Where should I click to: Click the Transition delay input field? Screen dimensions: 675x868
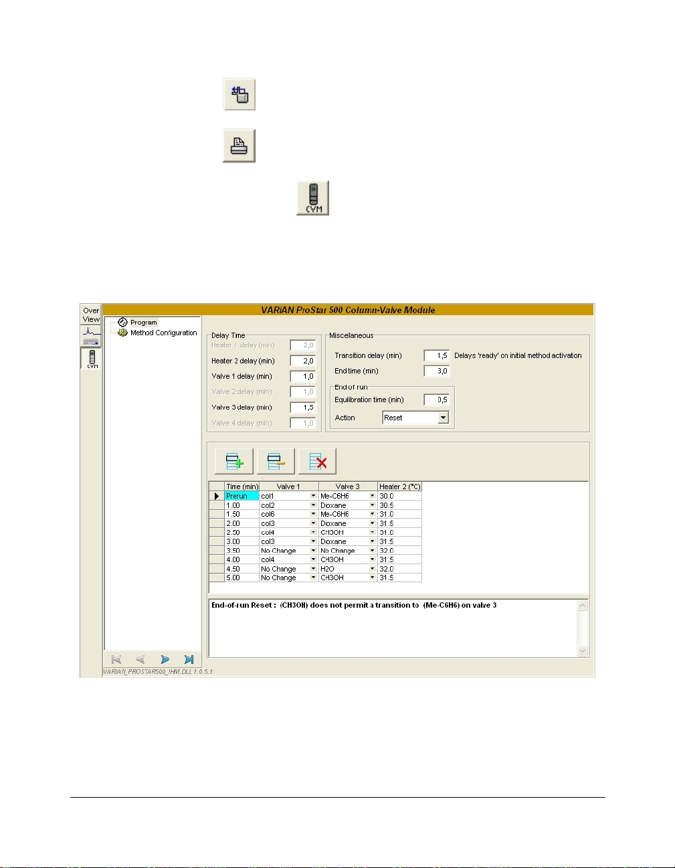437,355
